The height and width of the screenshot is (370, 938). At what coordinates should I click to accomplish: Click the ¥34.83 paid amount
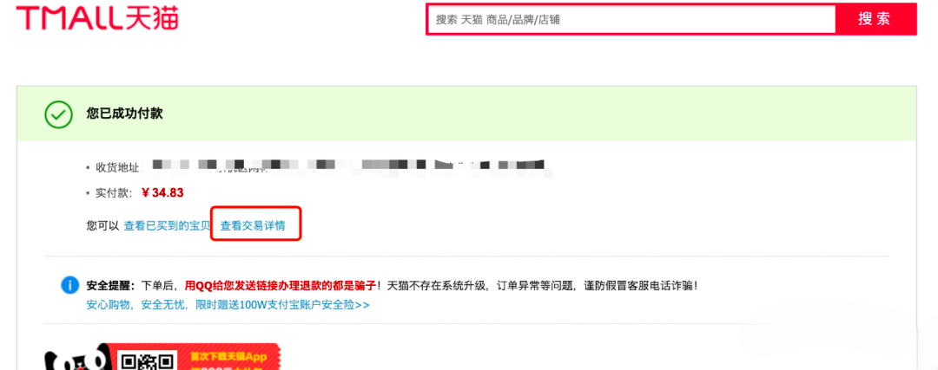[x=162, y=192]
